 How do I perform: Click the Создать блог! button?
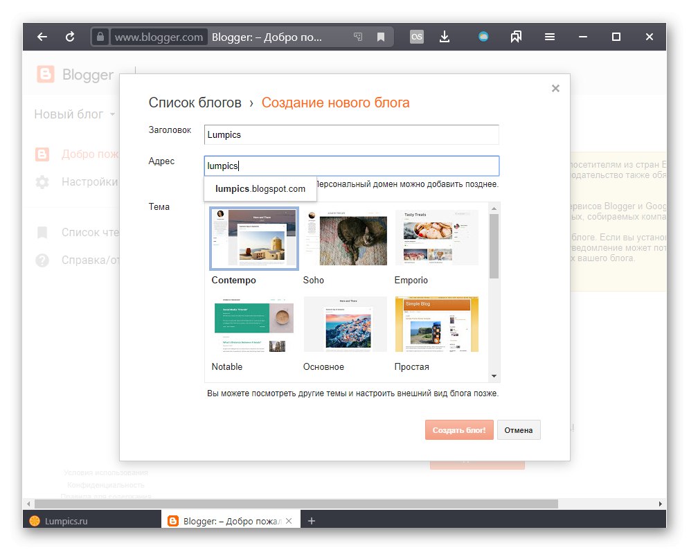pos(459,430)
